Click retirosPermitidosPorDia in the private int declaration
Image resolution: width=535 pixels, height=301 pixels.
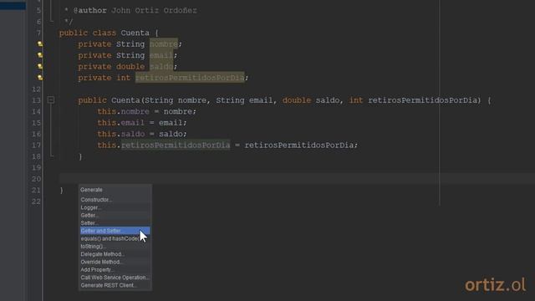point(190,78)
